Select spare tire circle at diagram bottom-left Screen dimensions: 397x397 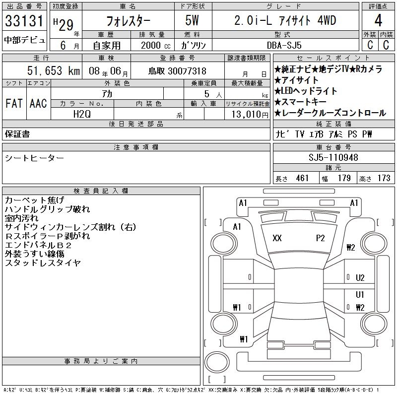pos(217,362)
